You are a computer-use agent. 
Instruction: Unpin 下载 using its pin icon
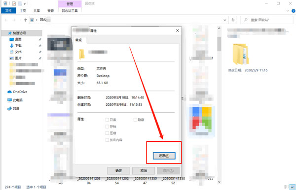pos(40,46)
